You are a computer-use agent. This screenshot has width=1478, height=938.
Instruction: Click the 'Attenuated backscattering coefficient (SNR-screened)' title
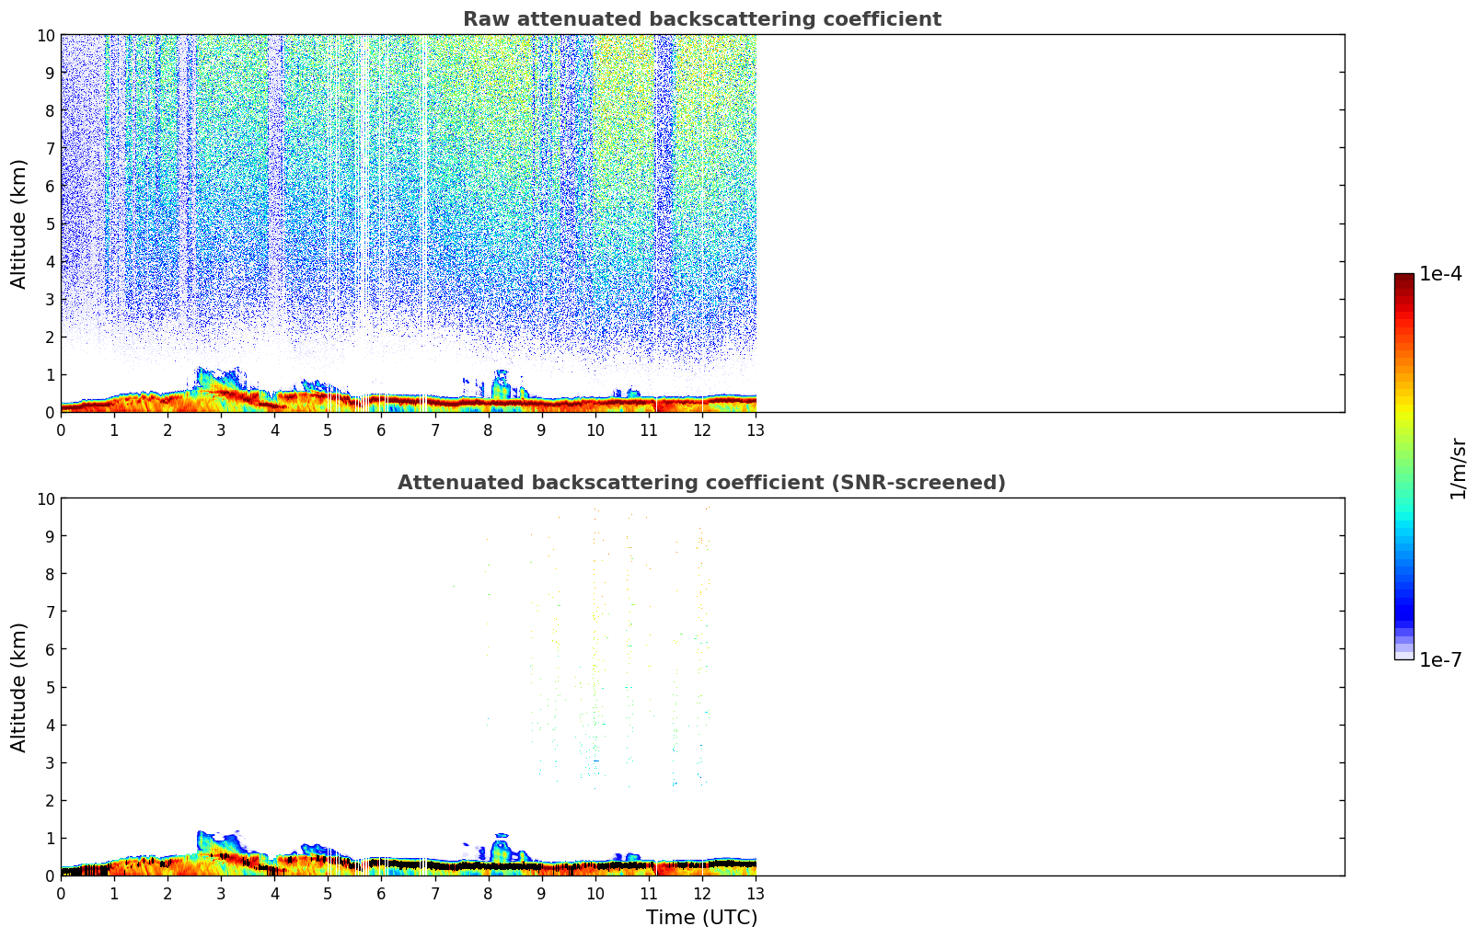(x=701, y=483)
